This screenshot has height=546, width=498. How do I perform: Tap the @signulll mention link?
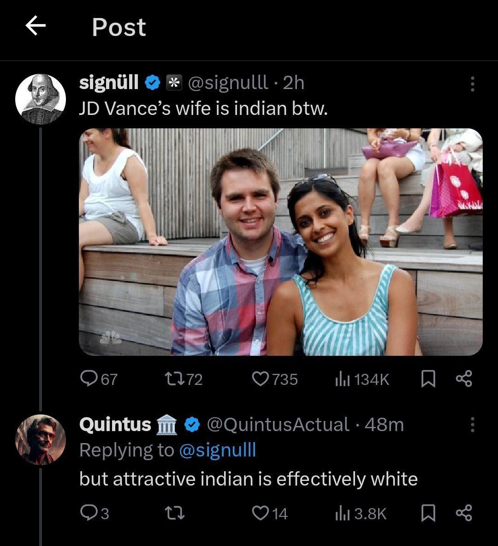coord(217,450)
